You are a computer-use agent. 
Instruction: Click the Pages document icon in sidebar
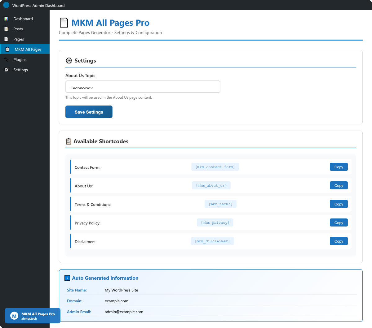click(x=6, y=39)
